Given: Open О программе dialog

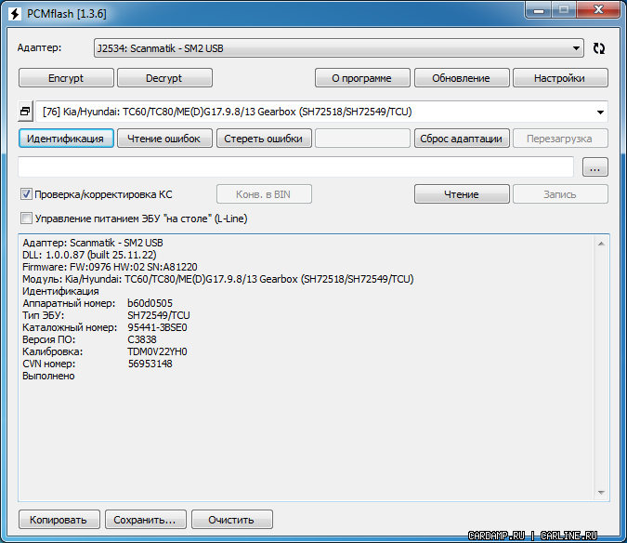Looking at the screenshot, I should coord(362,78).
